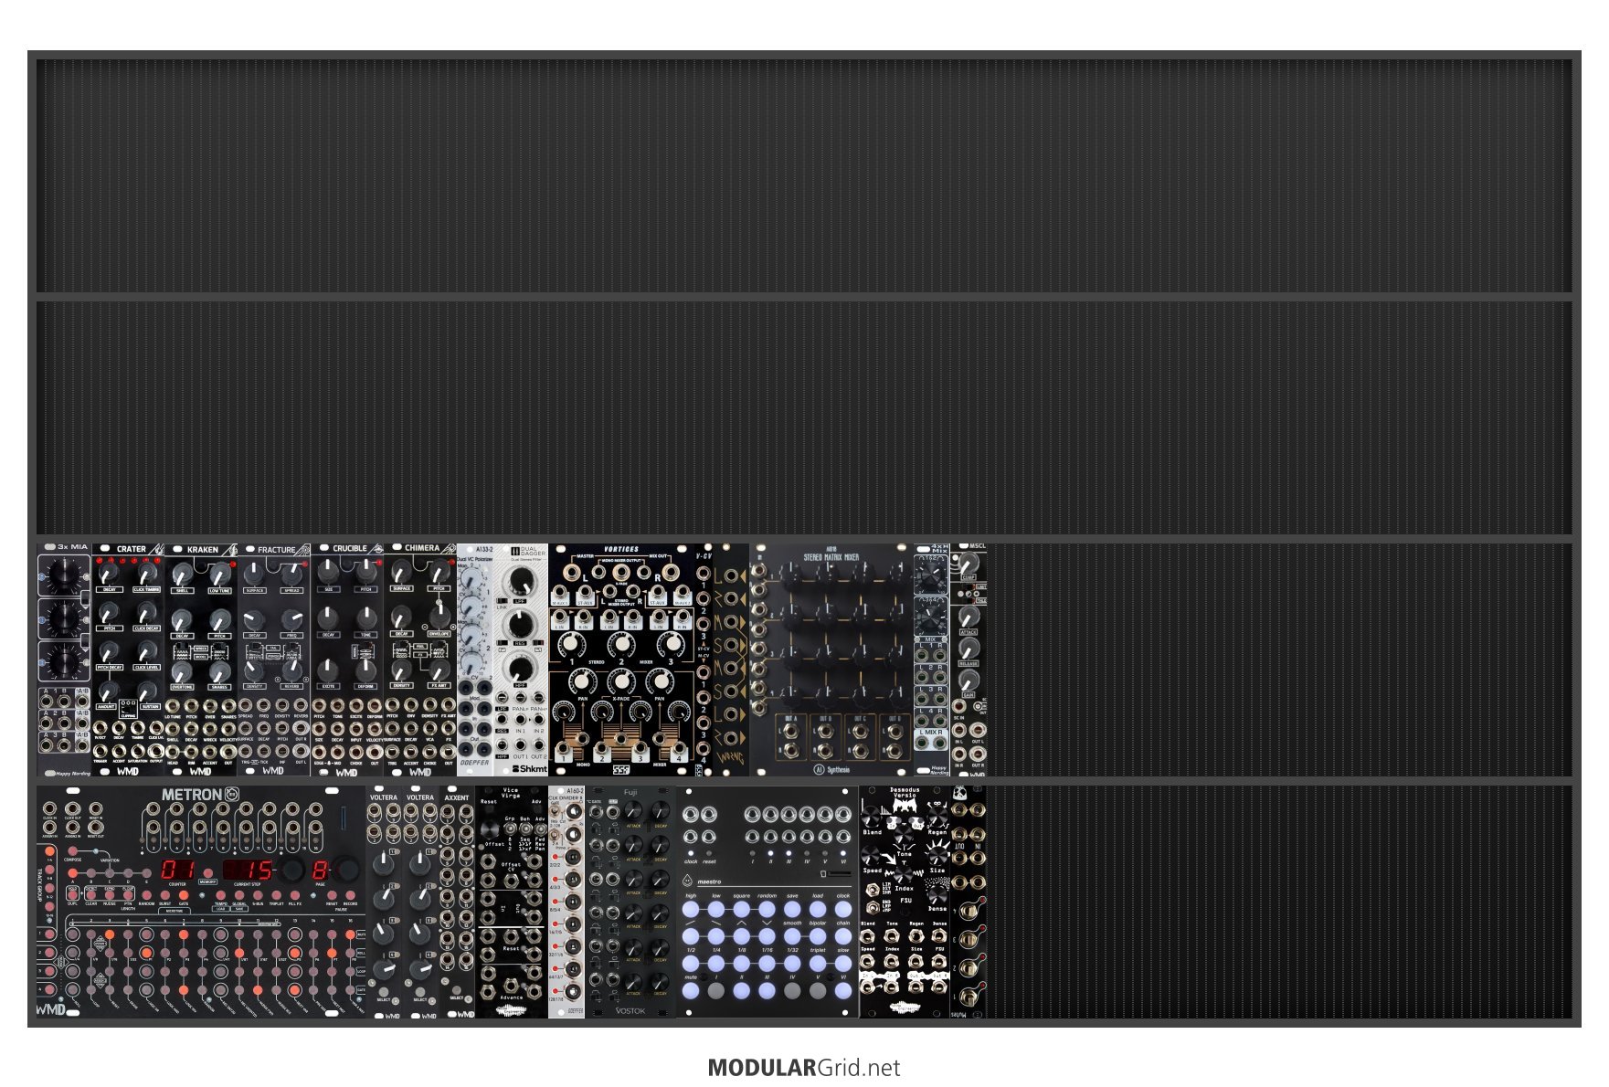The height and width of the screenshot is (1087, 1609).
Task: Click Metron MEMORY button
Action: point(207,873)
